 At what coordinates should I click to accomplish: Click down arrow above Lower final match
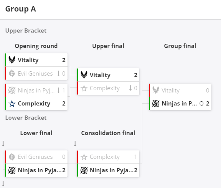(x=3, y=143)
